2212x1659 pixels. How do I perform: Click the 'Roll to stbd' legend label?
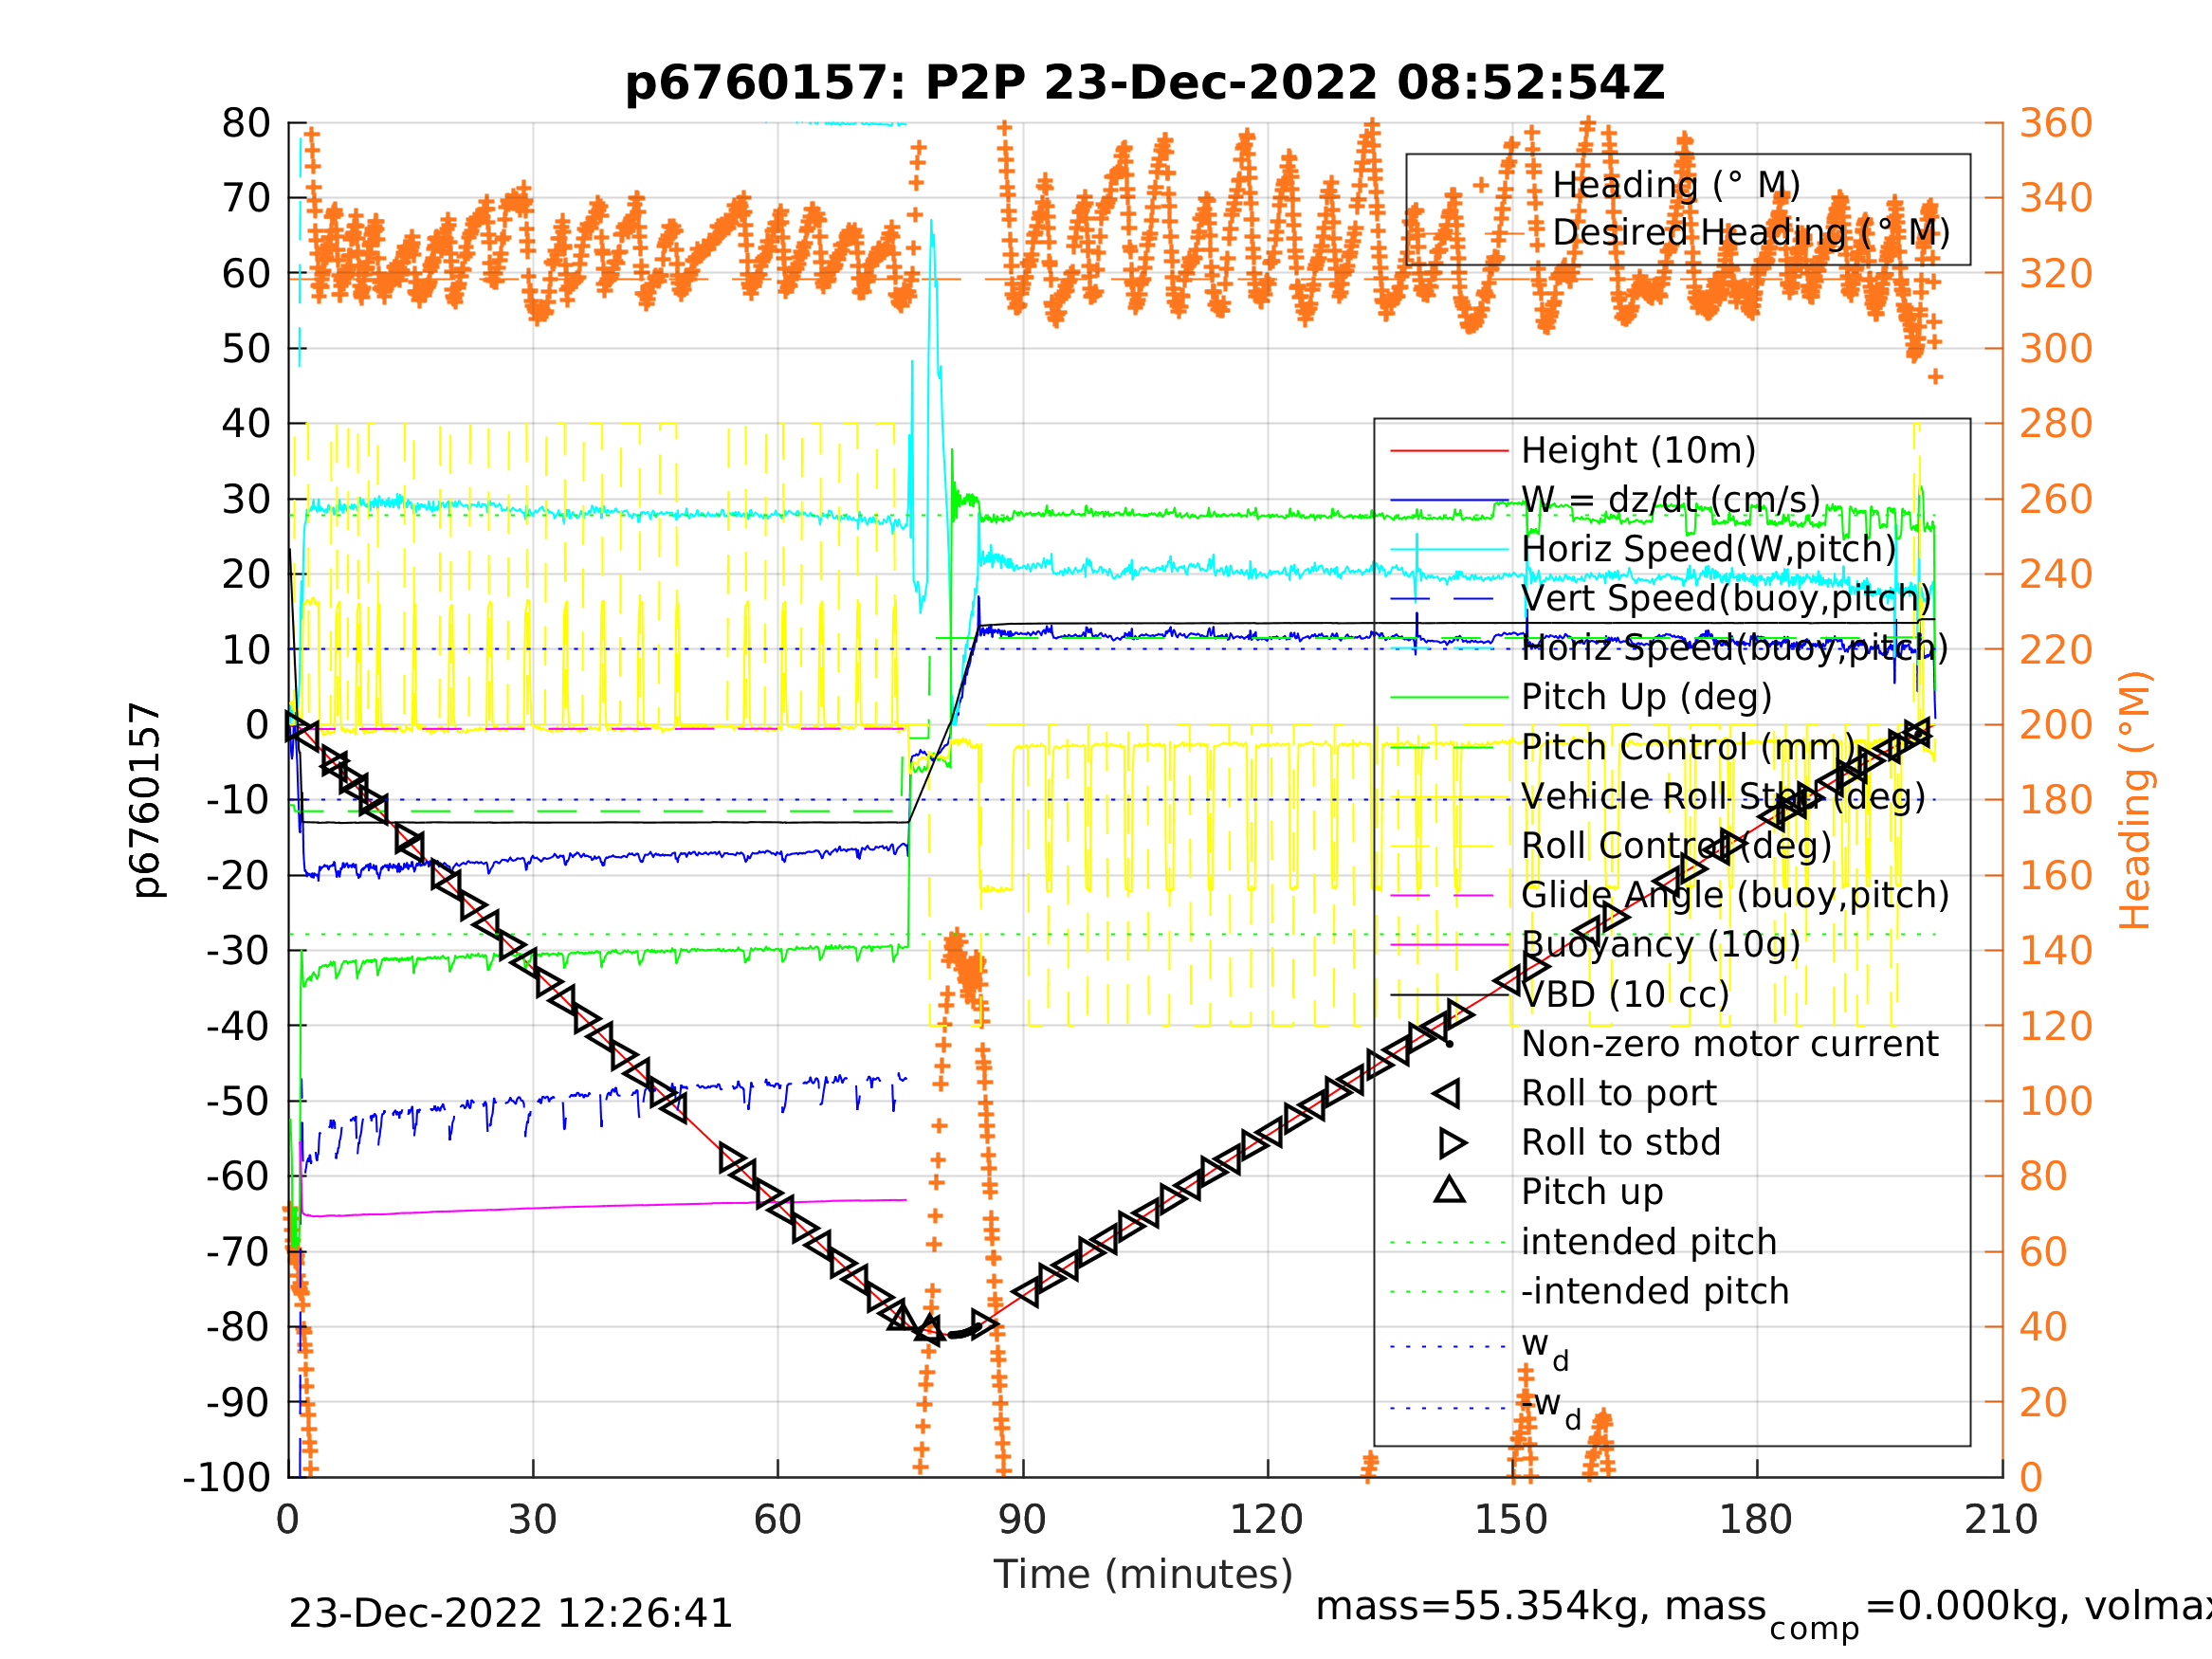(x=1621, y=1143)
